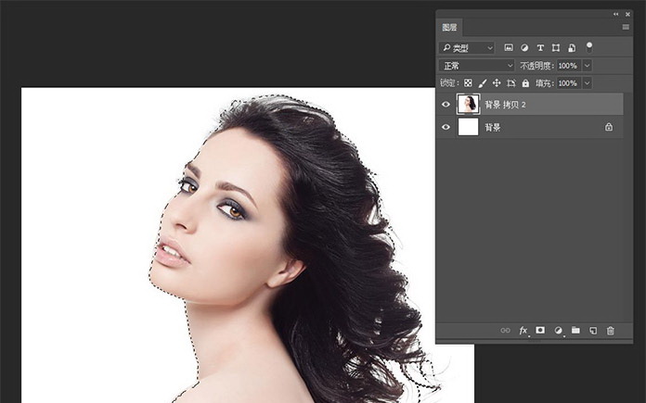This screenshot has width=646, height=403.
Task: Close the layers panel
Action: [627, 15]
